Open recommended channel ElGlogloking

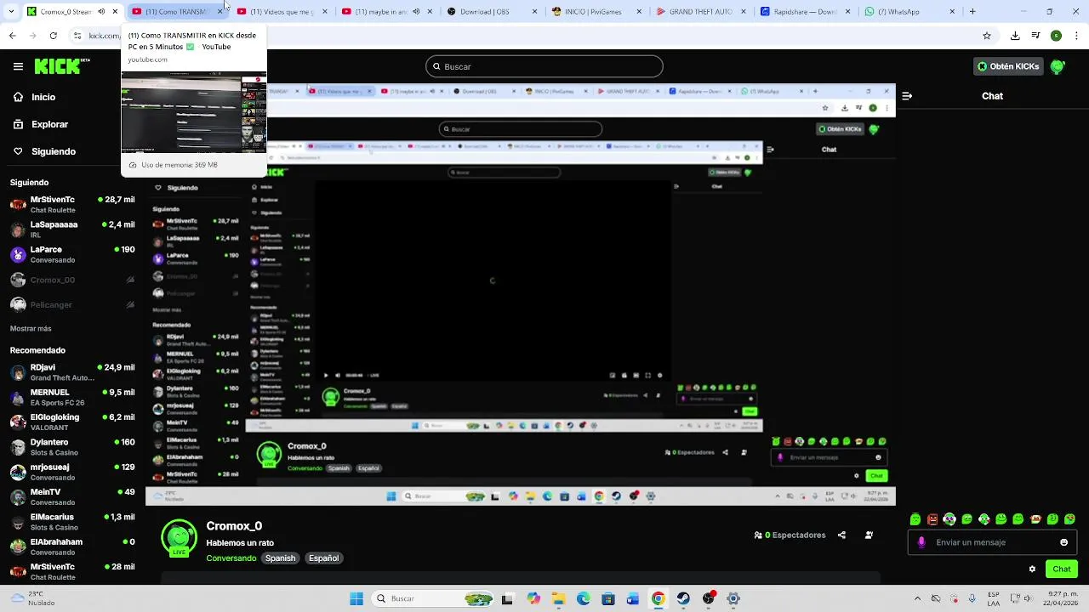[x=72, y=422]
